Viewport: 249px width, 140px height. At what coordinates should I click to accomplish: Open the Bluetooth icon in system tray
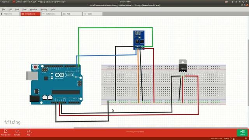click(x=236, y=2)
